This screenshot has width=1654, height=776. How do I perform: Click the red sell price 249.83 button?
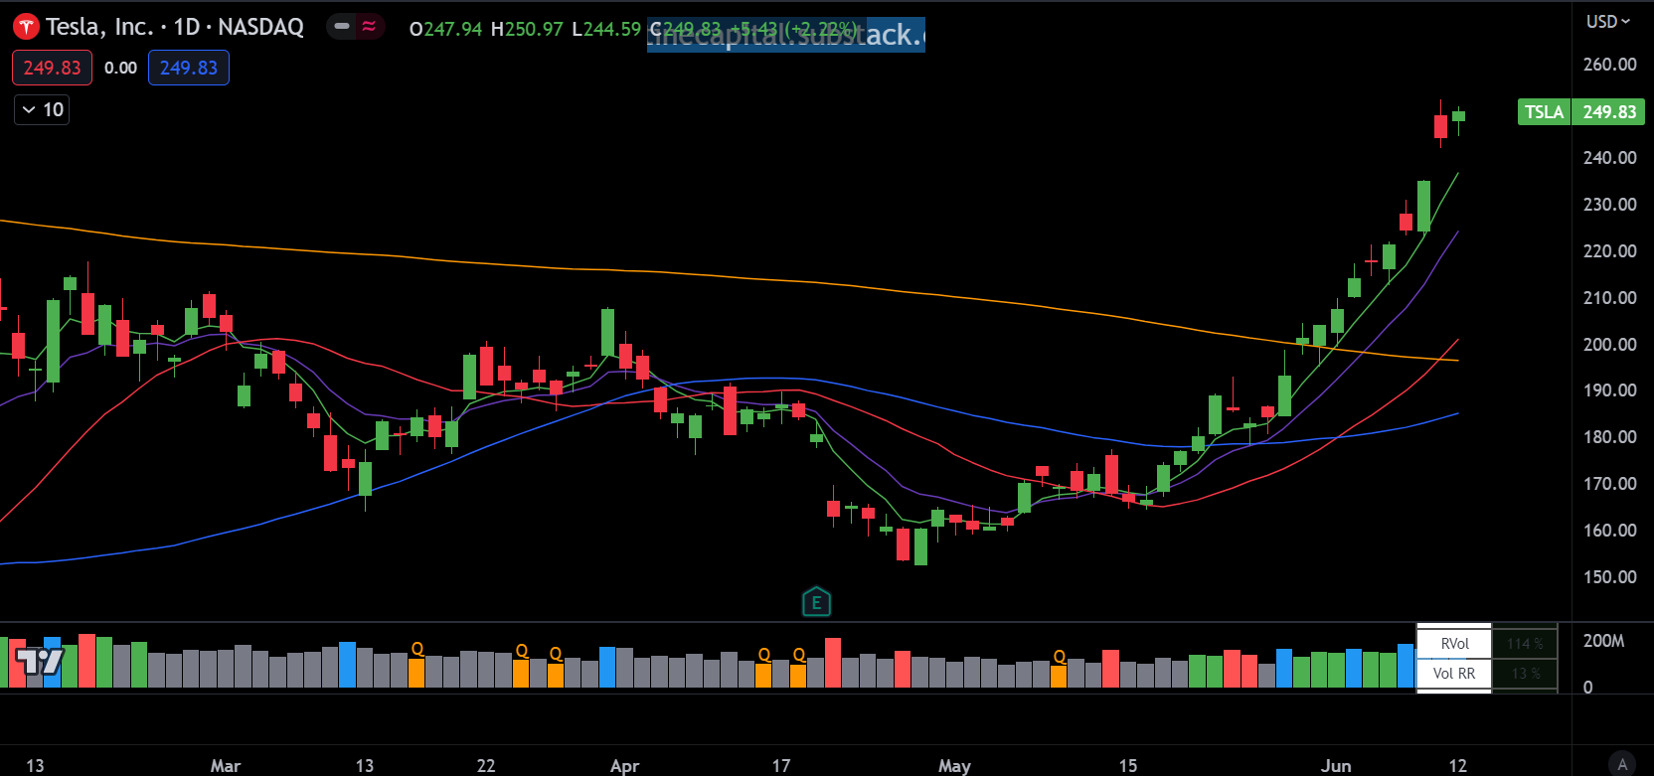coord(52,68)
